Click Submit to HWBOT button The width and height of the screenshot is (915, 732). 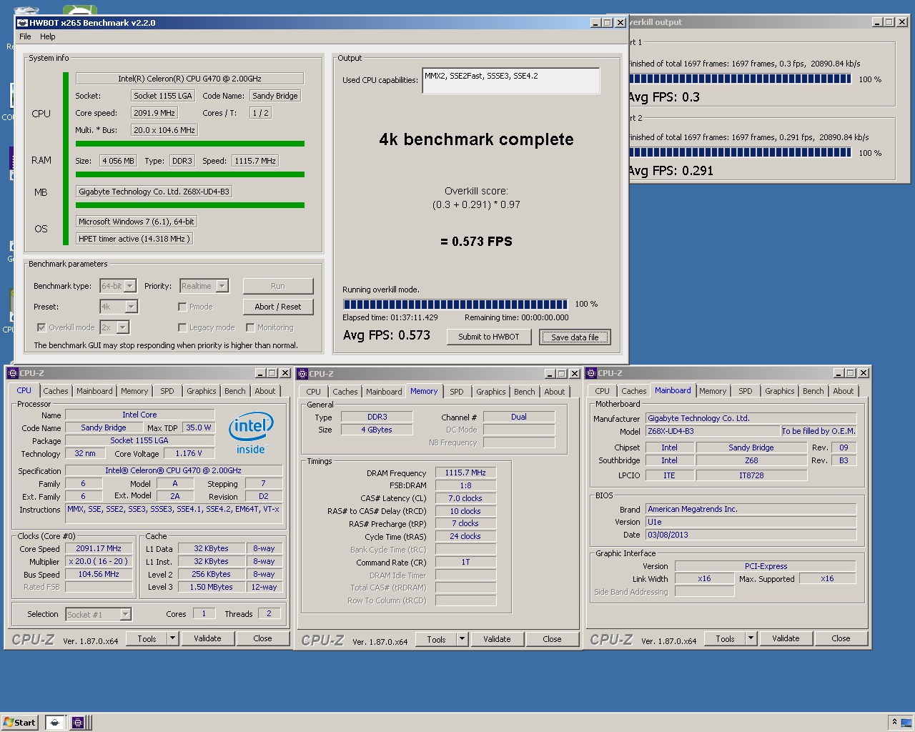coord(489,337)
